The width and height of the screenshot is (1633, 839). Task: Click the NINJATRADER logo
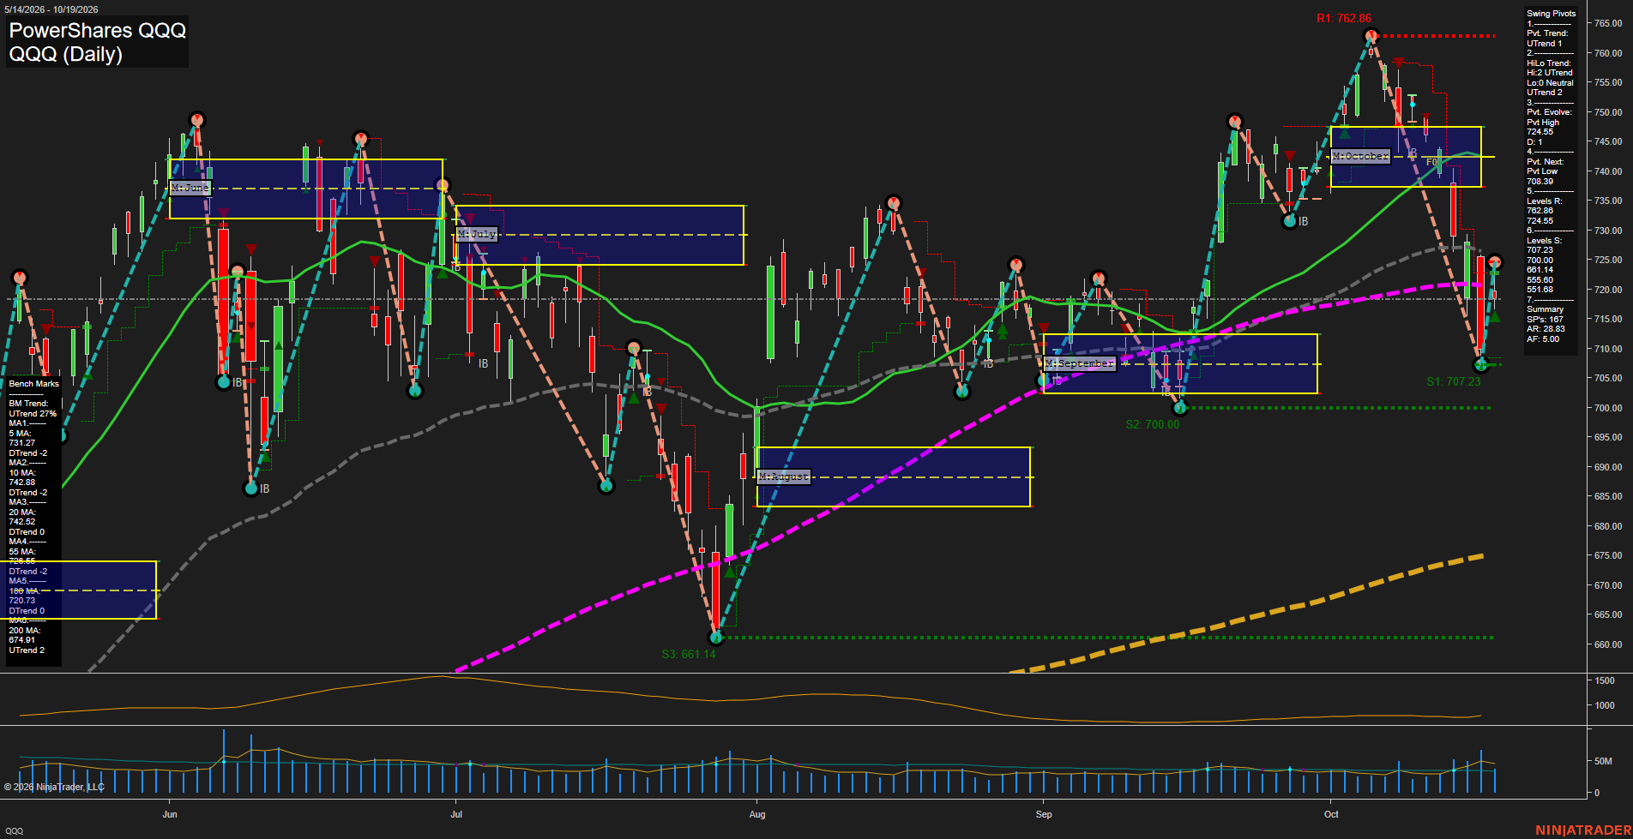click(1582, 830)
